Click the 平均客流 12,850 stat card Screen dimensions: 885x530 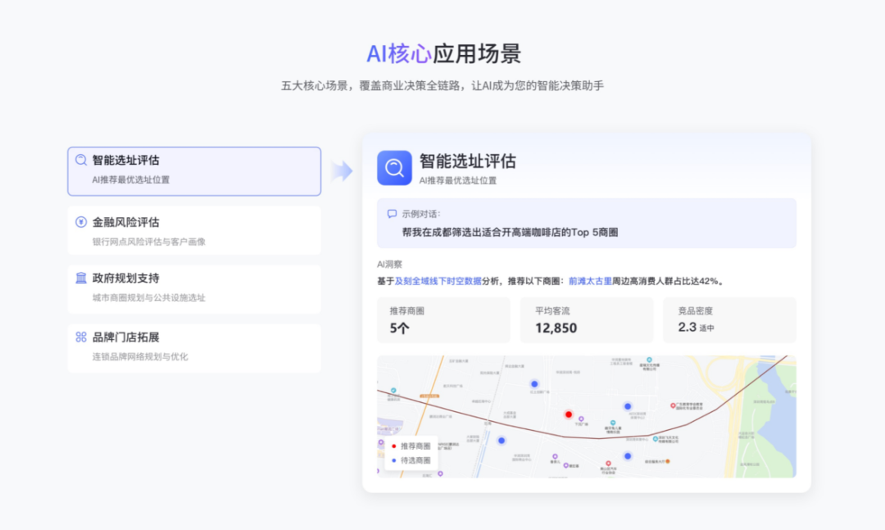pyautogui.click(x=587, y=320)
